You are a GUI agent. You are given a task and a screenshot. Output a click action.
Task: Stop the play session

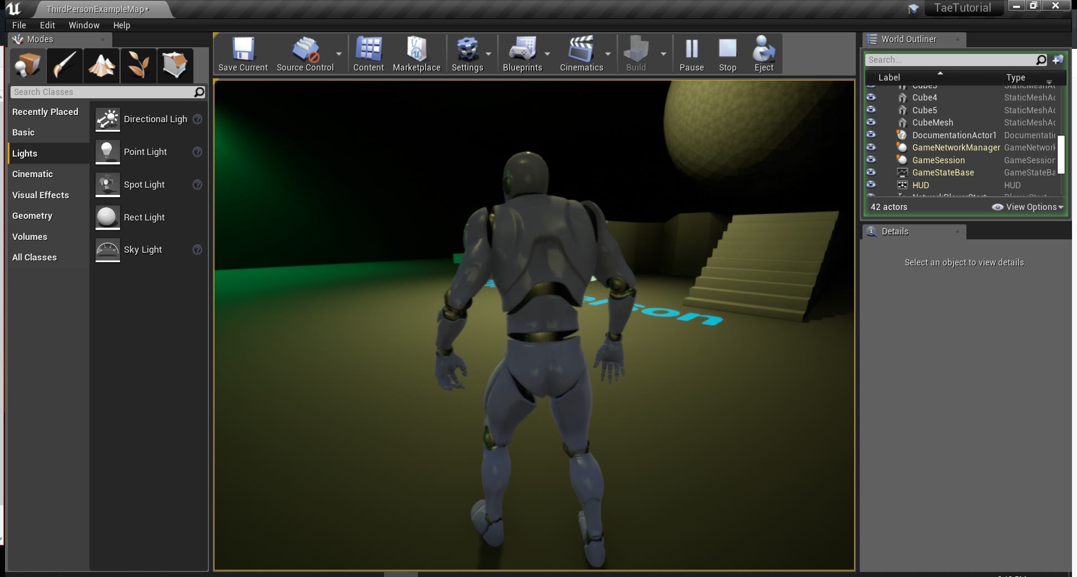[x=727, y=54]
